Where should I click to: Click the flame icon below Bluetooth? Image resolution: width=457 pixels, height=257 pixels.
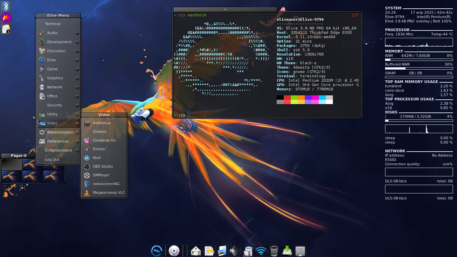6,17
